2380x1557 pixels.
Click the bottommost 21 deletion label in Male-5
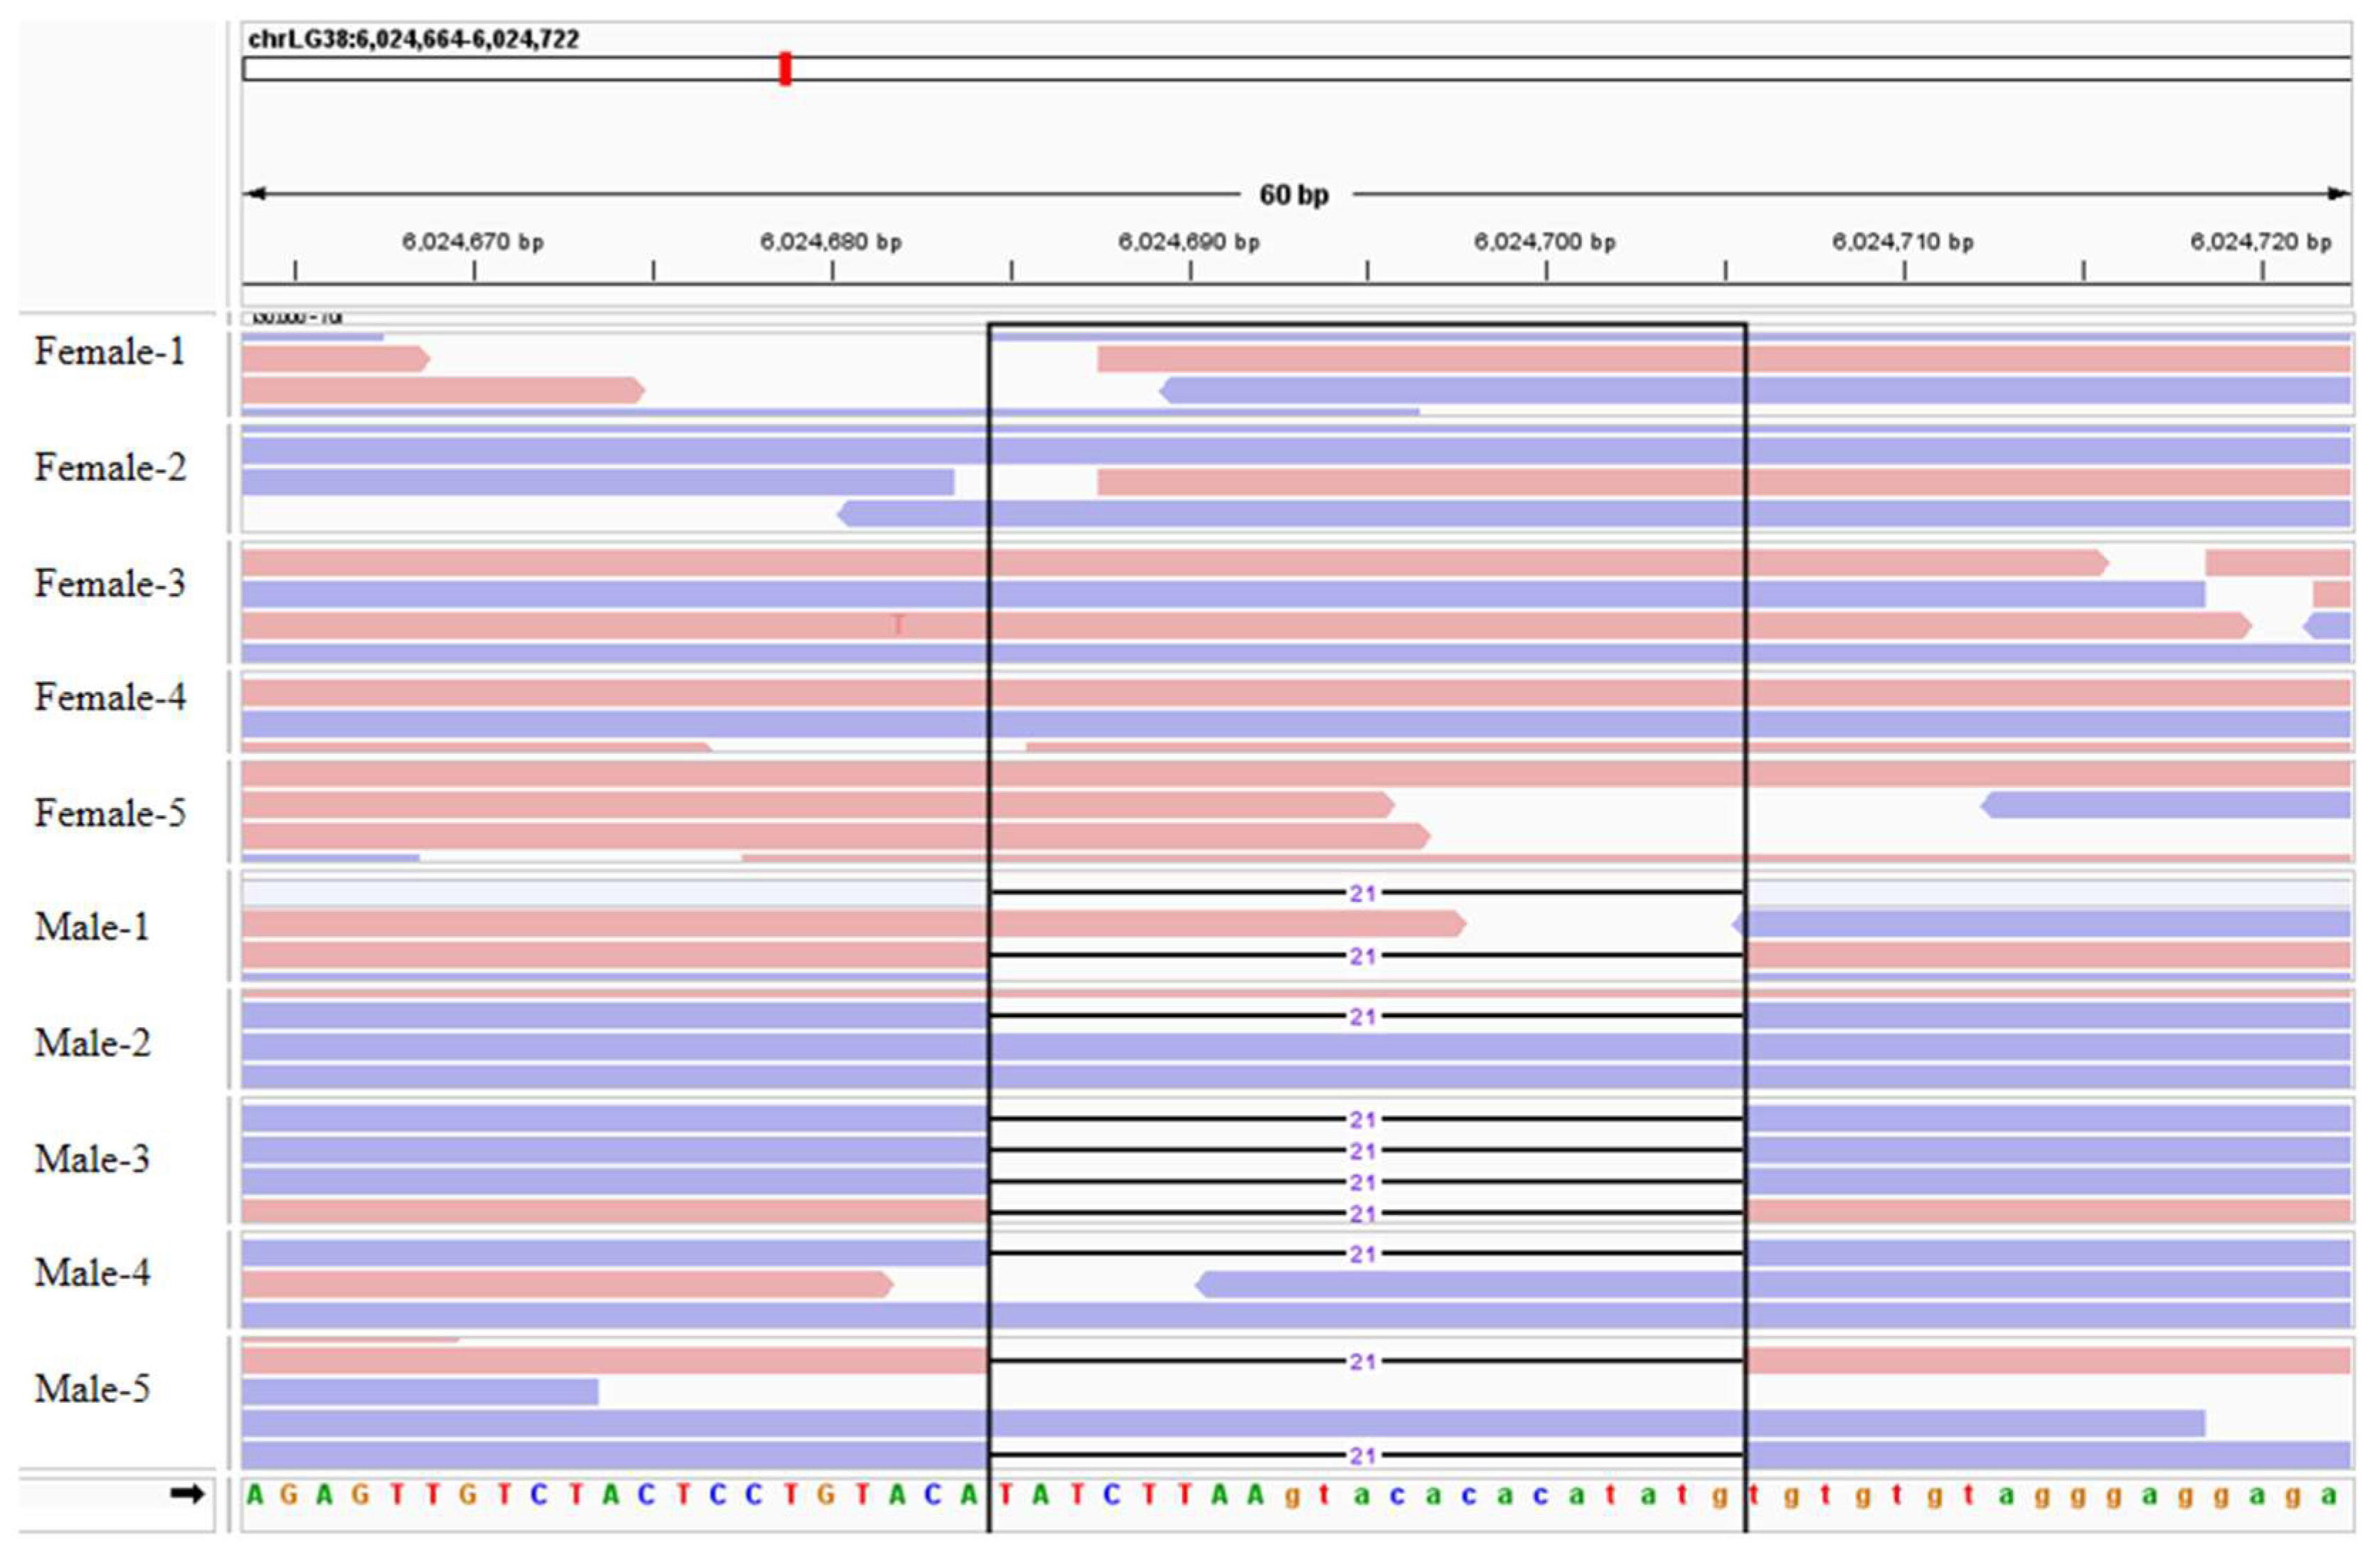click(x=1362, y=1456)
